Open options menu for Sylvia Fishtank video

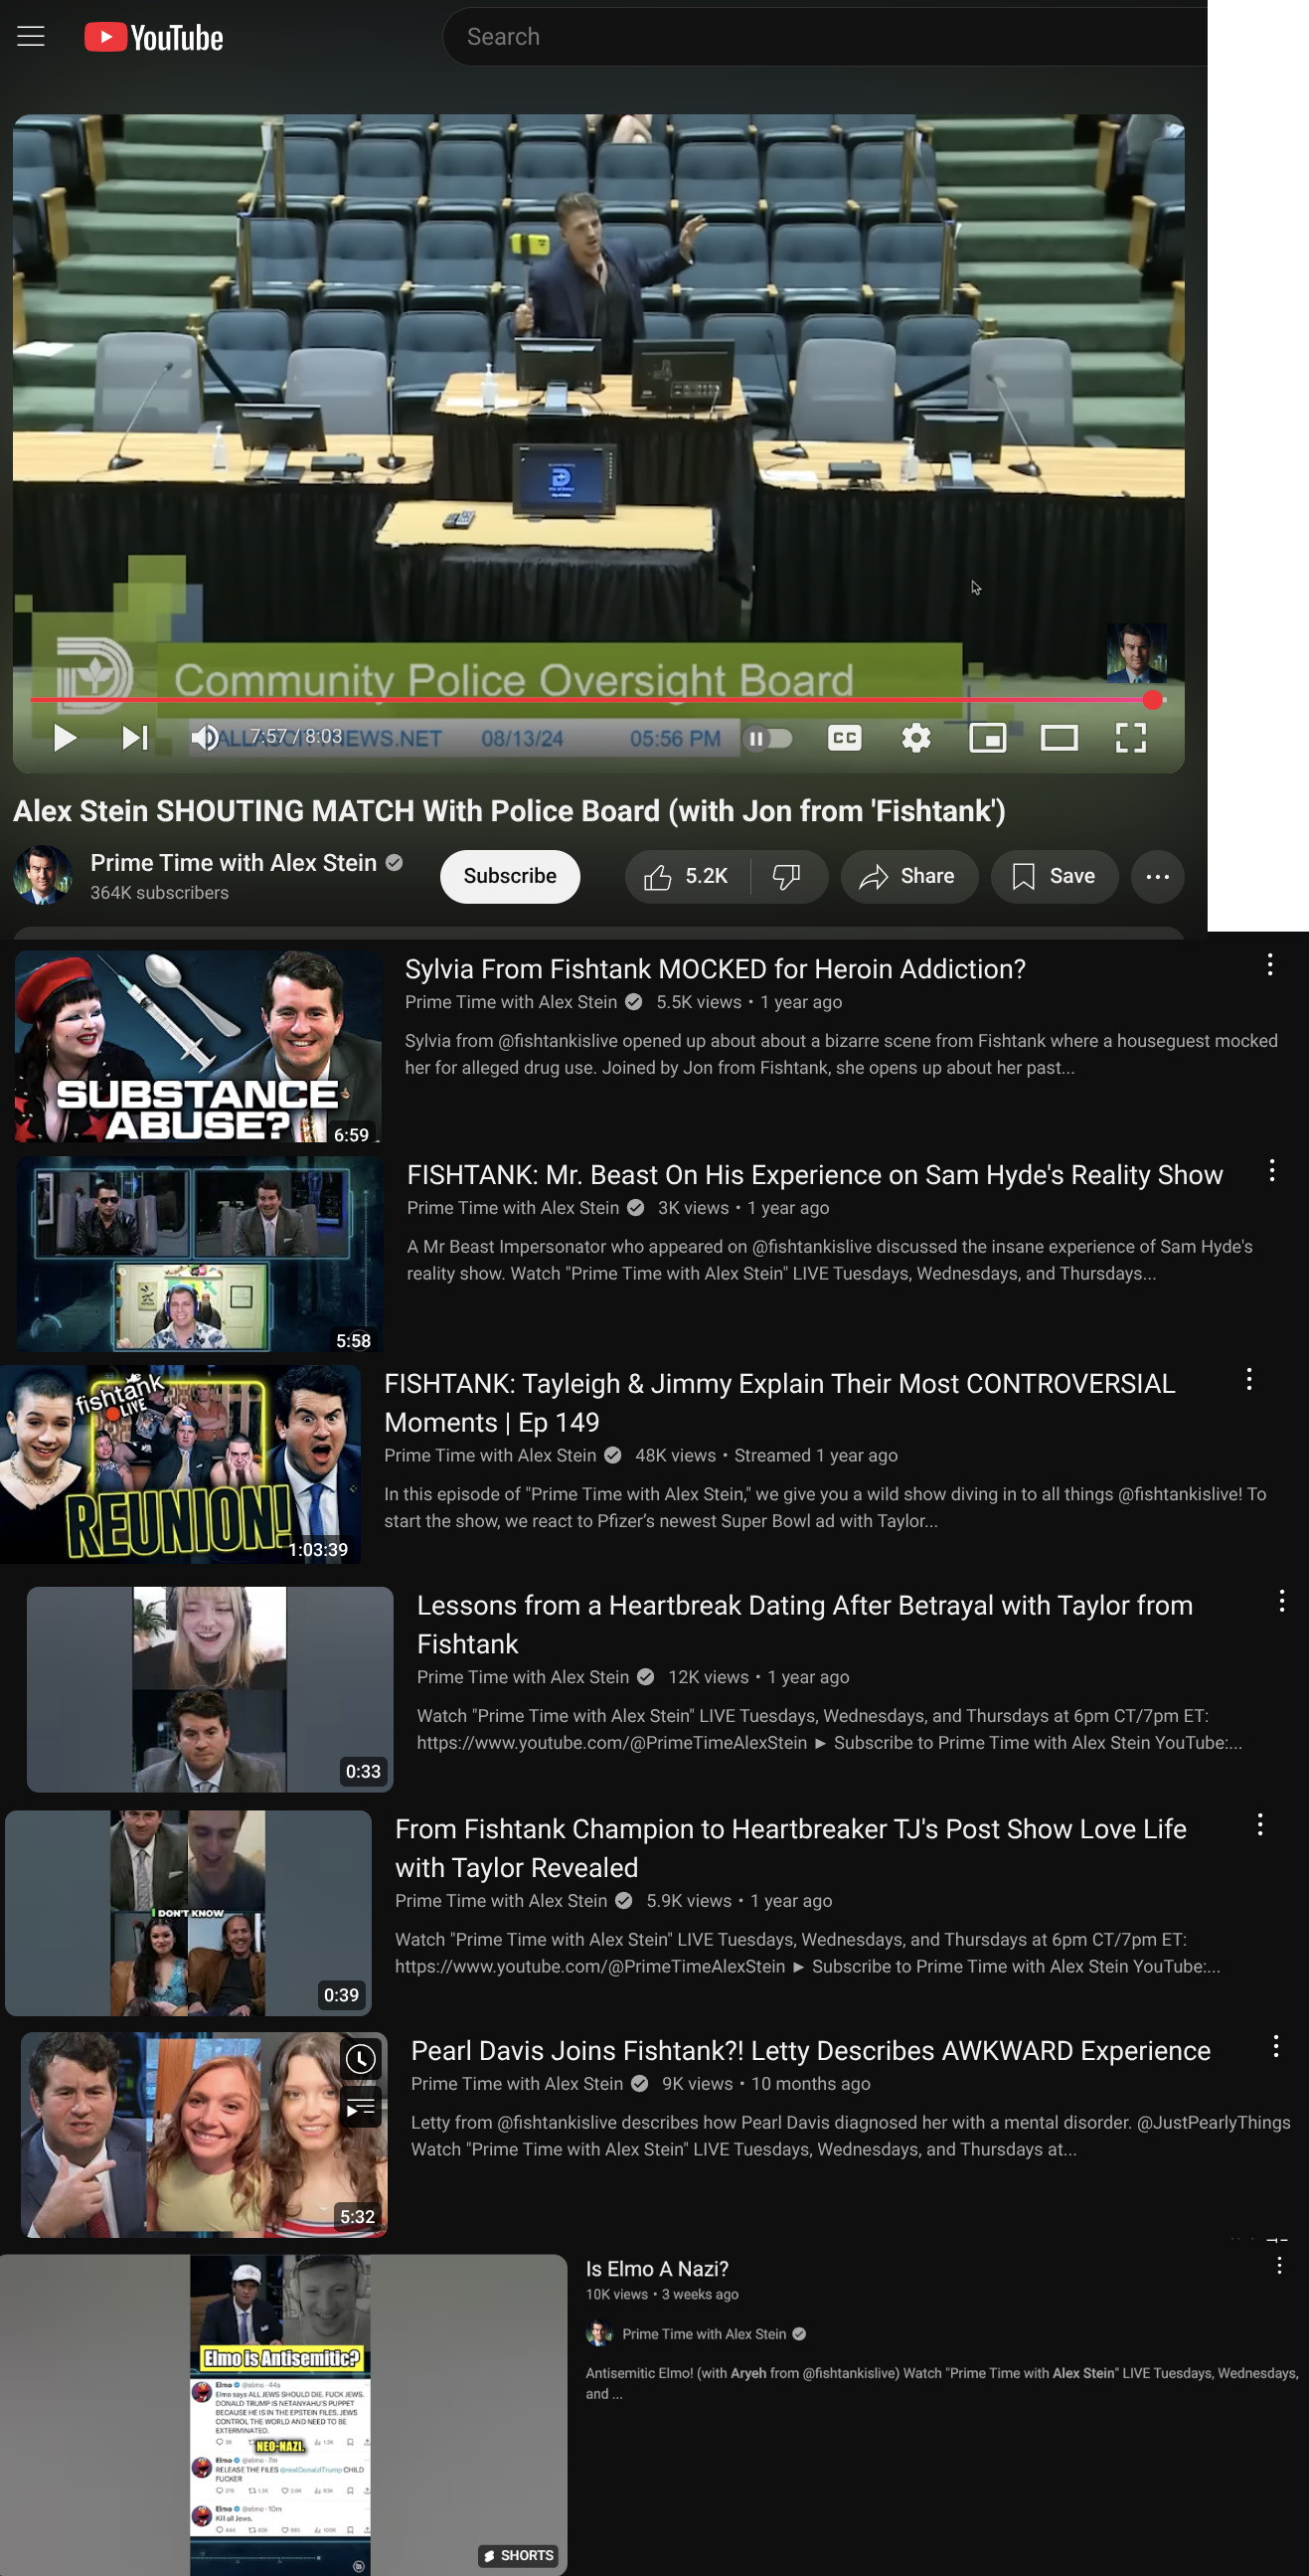1270,965
